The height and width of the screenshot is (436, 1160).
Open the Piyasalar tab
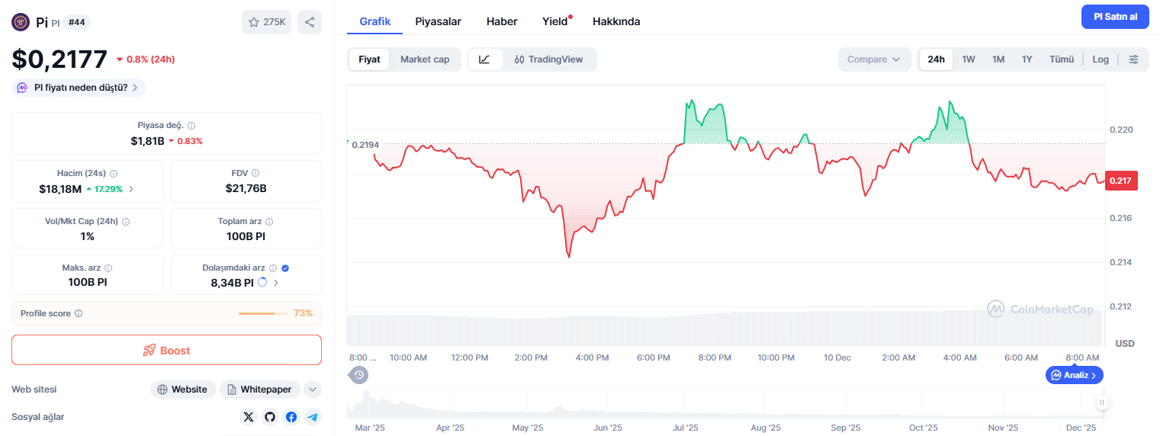click(x=438, y=21)
